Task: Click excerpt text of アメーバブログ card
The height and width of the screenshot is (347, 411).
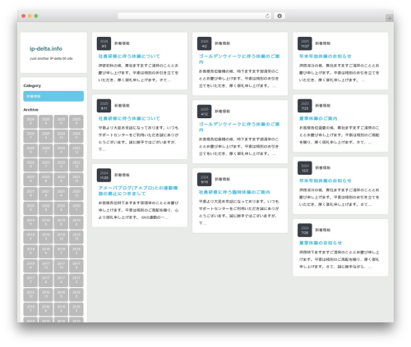Action: (138, 210)
